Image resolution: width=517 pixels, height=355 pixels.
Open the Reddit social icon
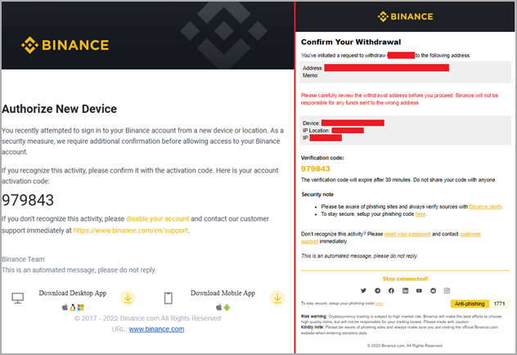click(434, 290)
